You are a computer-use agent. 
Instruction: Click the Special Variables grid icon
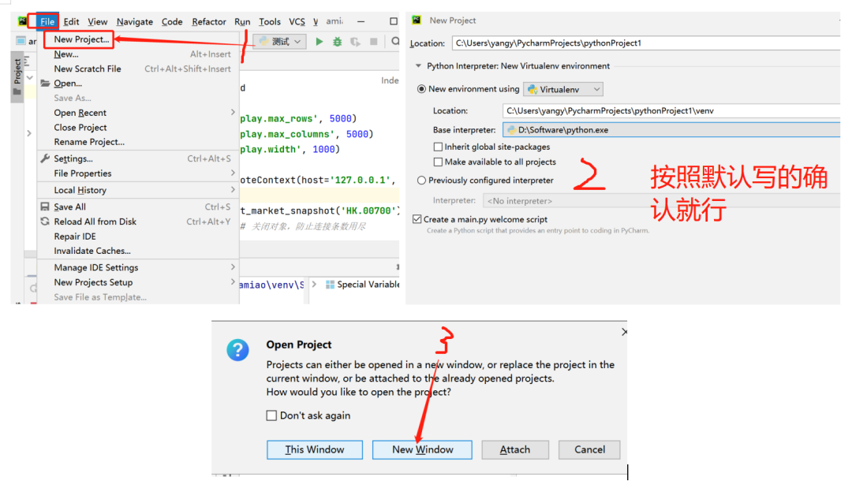(330, 285)
